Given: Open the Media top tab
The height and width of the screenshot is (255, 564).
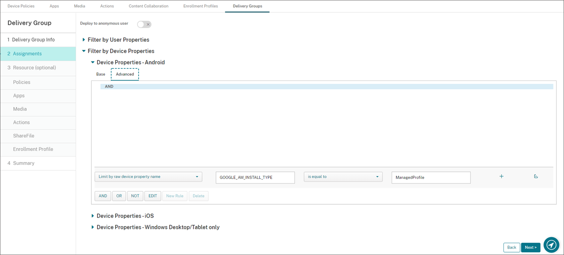Looking at the screenshot, I should click(79, 6).
